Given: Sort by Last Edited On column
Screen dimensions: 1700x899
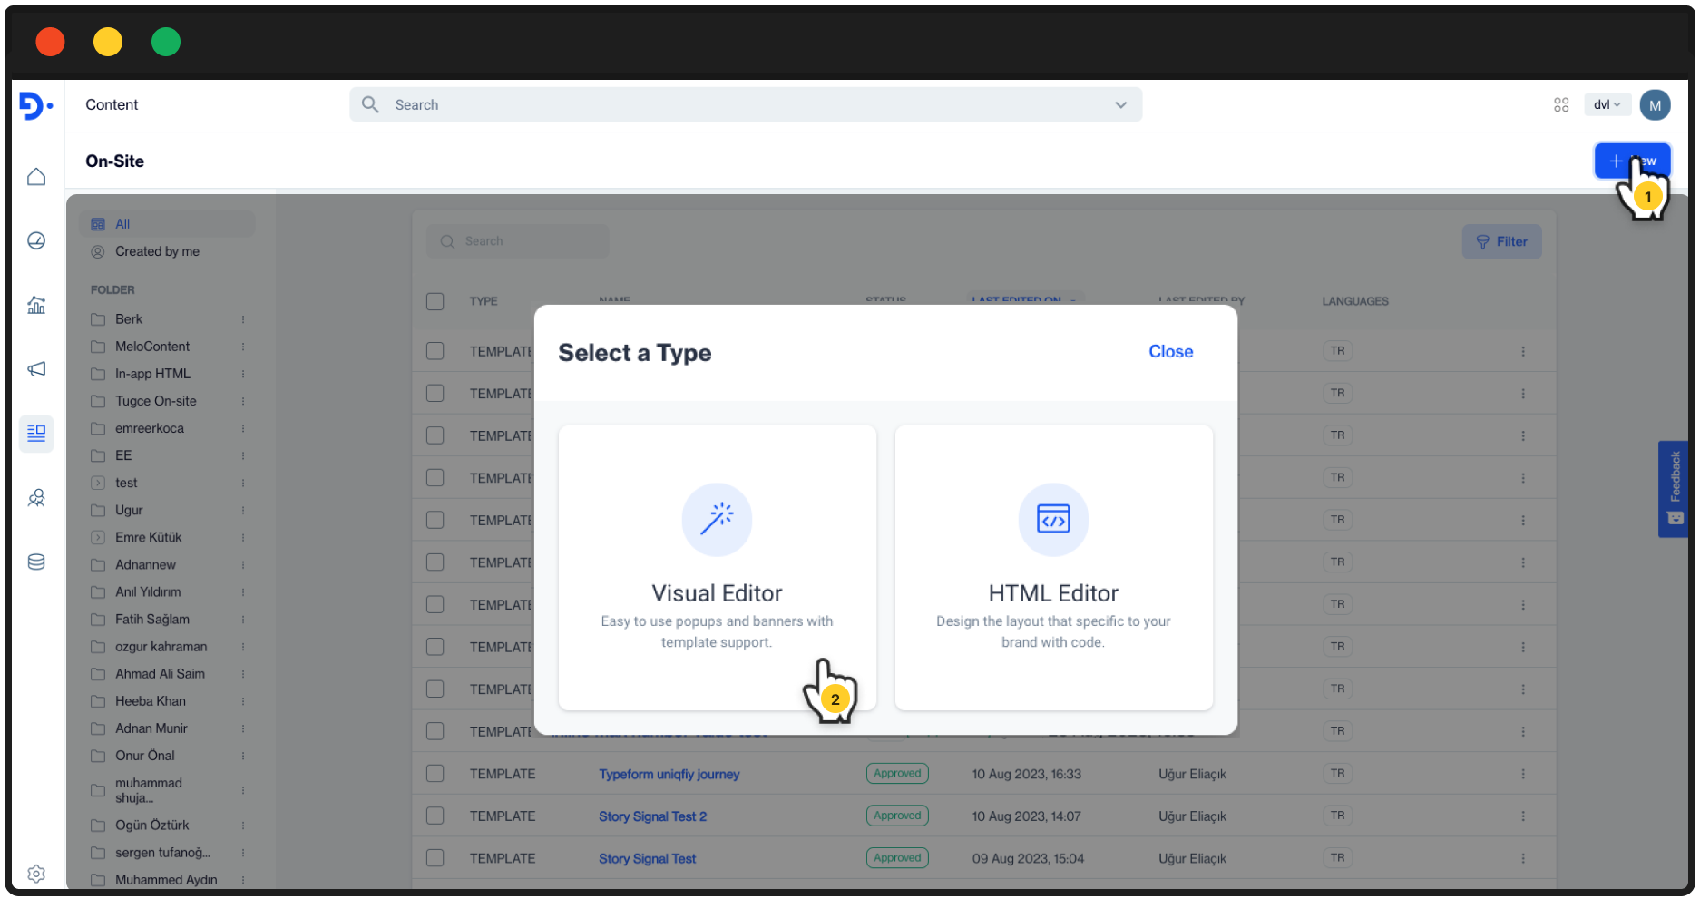Looking at the screenshot, I should click(x=1023, y=299).
